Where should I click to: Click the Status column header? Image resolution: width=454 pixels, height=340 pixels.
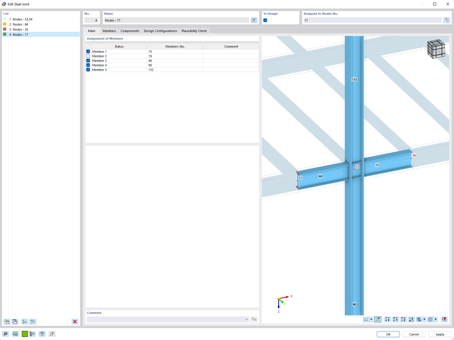tap(119, 46)
